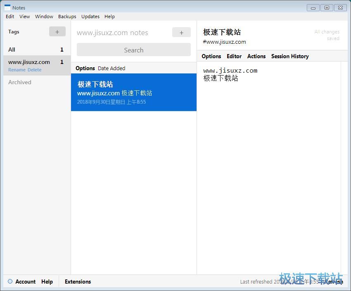
Task: Minimize the Notes window
Action: pos(313,8)
